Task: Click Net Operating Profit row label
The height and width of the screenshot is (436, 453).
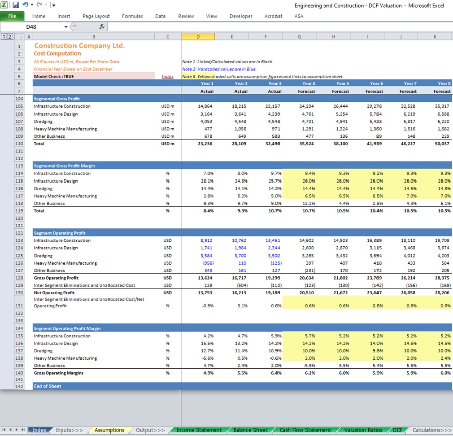Action: click(54, 293)
